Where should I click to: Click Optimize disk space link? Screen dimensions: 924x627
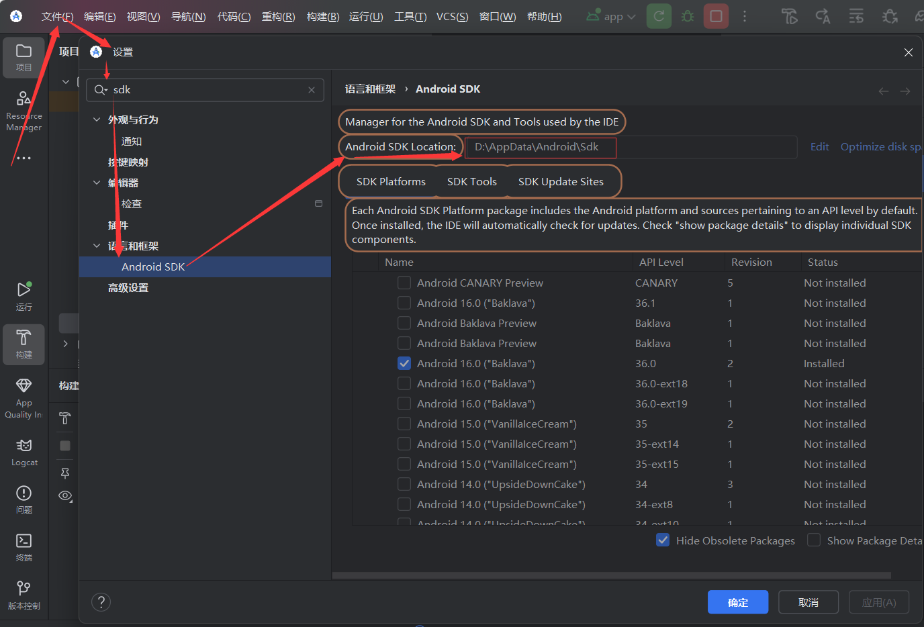click(882, 147)
